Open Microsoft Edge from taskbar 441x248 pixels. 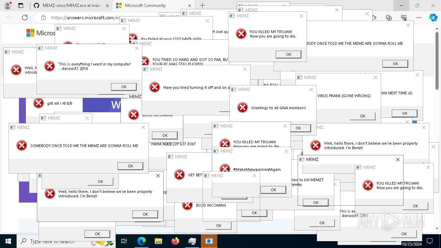(142, 241)
